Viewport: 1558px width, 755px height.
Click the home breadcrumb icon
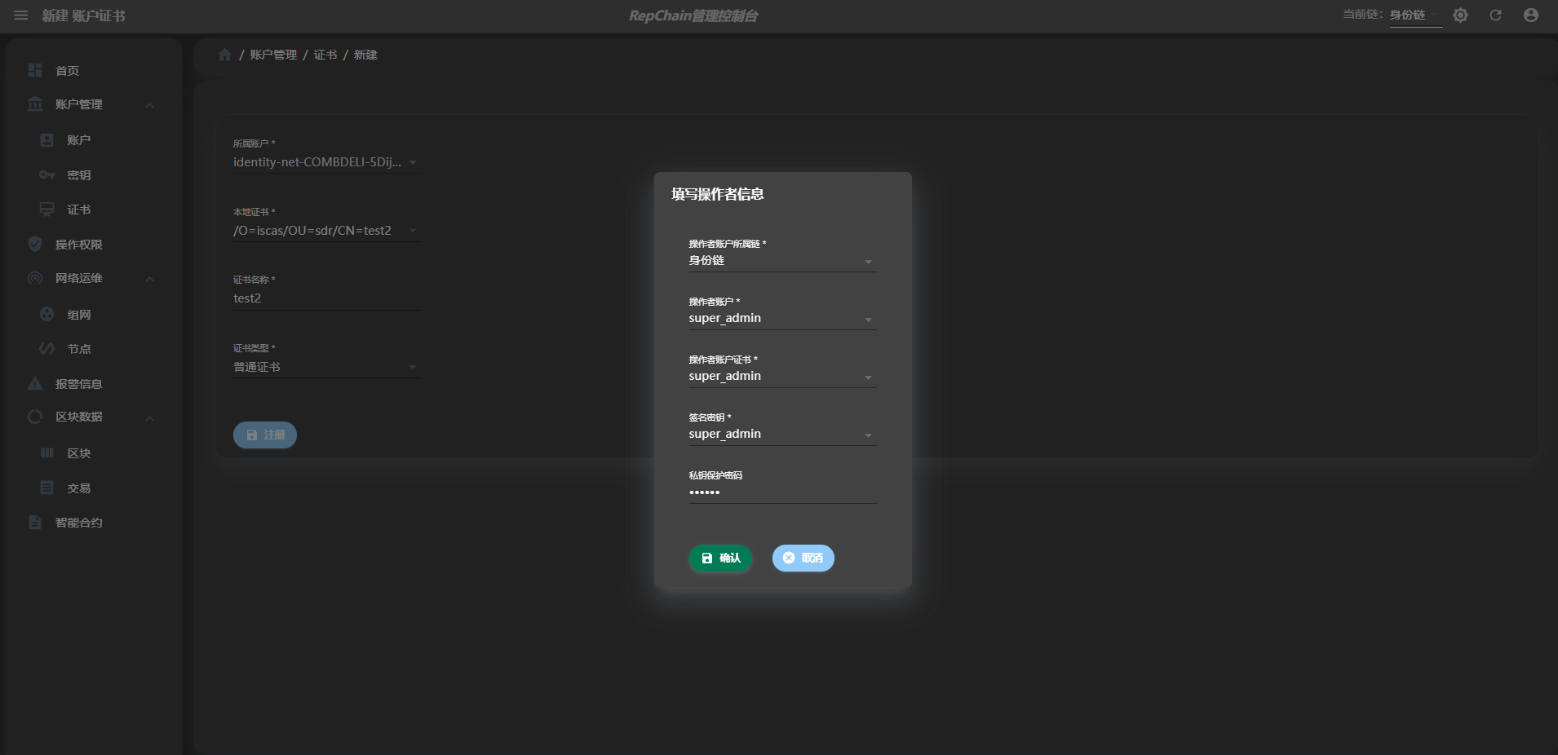click(x=225, y=55)
